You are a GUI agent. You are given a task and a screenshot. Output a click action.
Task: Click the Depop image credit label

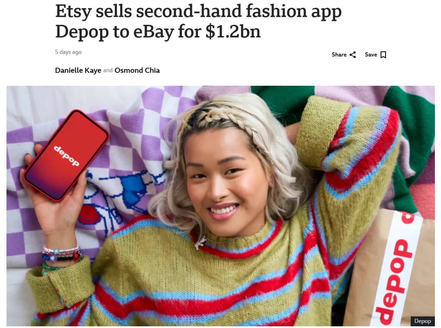[x=423, y=321]
